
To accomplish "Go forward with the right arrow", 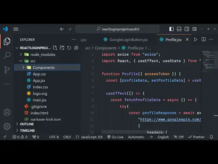I will [x=69, y=29].
